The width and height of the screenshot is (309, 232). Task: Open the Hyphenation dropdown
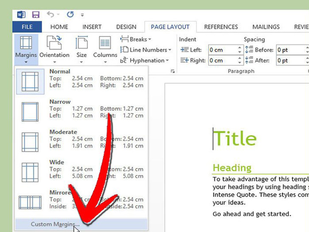145,60
